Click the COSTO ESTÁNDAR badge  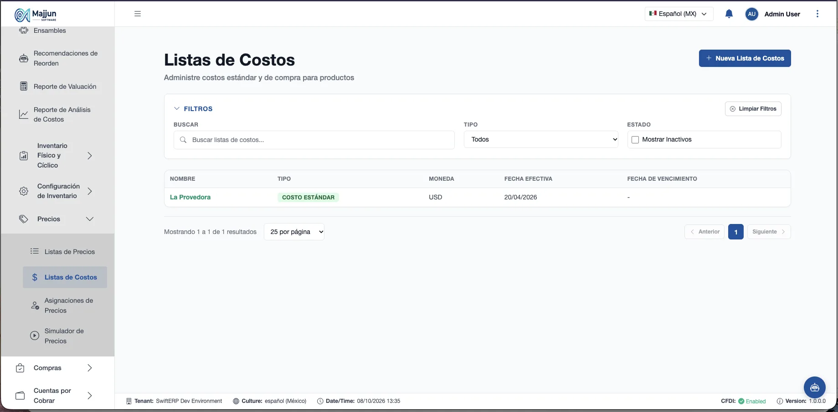[308, 197]
